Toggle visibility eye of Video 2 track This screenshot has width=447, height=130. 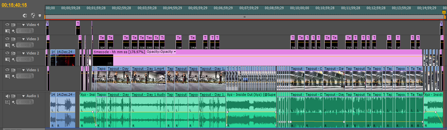tap(8, 53)
